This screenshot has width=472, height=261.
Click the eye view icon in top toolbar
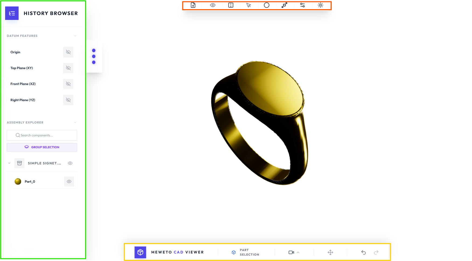(213, 5)
